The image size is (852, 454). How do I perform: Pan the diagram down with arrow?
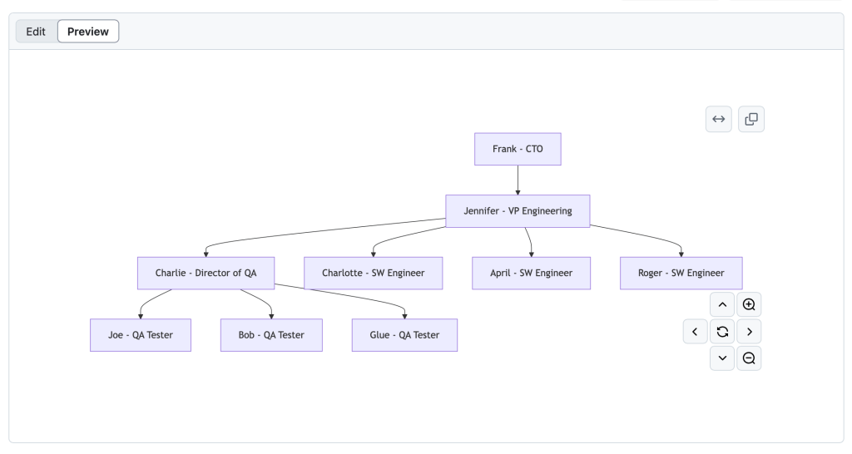point(722,358)
